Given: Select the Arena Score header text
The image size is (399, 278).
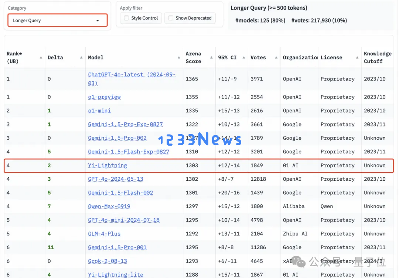Looking at the screenshot, I should [x=193, y=58].
